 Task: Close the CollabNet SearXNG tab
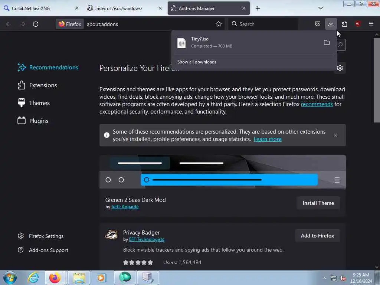point(77,8)
